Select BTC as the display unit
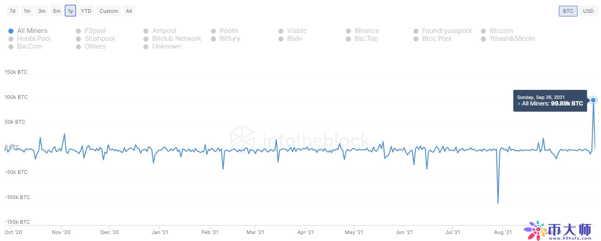This screenshot has height=241, width=601. click(x=568, y=11)
